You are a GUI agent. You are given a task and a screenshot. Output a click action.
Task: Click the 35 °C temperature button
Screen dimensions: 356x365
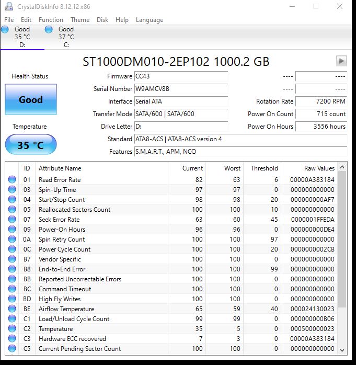coord(31,144)
